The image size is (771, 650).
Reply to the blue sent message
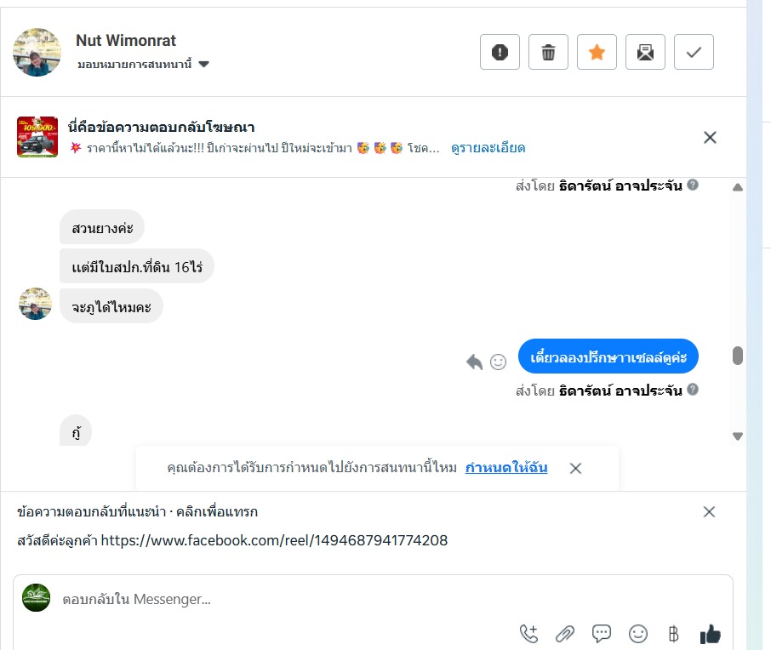[475, 362]
